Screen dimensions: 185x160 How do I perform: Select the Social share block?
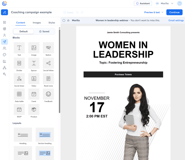pyautogui.click(x=19, y=79)
